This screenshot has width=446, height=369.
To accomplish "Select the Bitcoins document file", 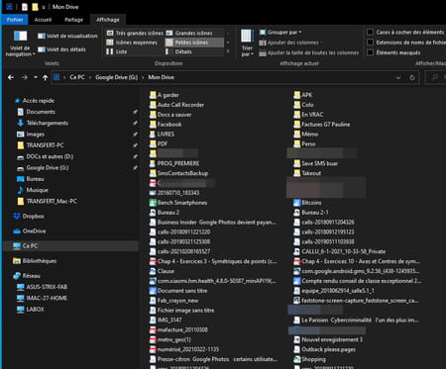I will [311, 203].
